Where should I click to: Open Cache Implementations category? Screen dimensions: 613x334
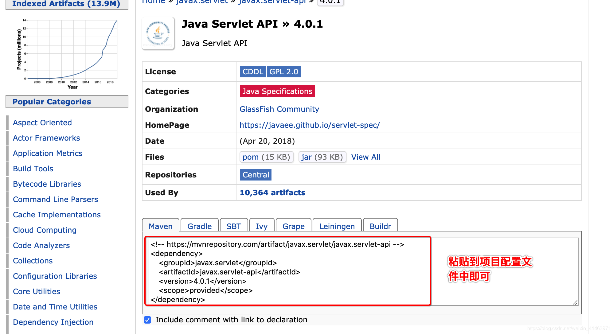tap(57, 215)
